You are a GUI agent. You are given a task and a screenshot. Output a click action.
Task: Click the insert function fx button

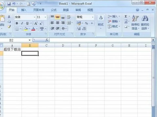(47, 40)
